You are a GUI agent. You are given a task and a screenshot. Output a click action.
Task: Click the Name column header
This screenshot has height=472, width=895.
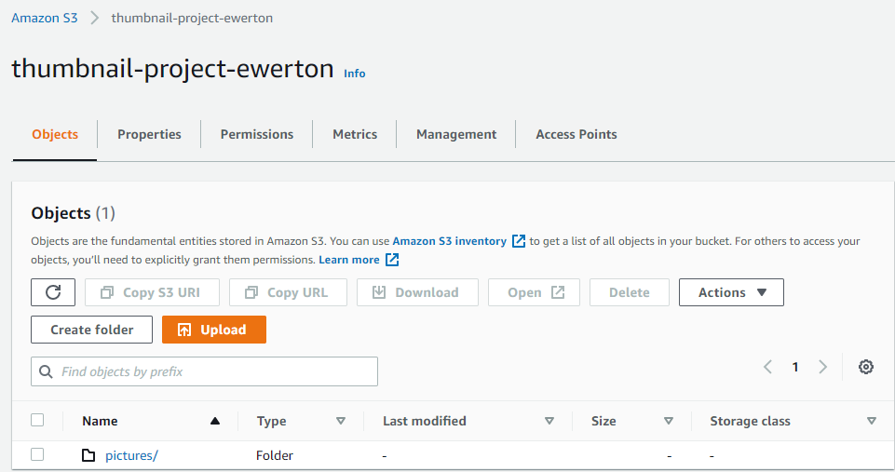tap(100, 421)
